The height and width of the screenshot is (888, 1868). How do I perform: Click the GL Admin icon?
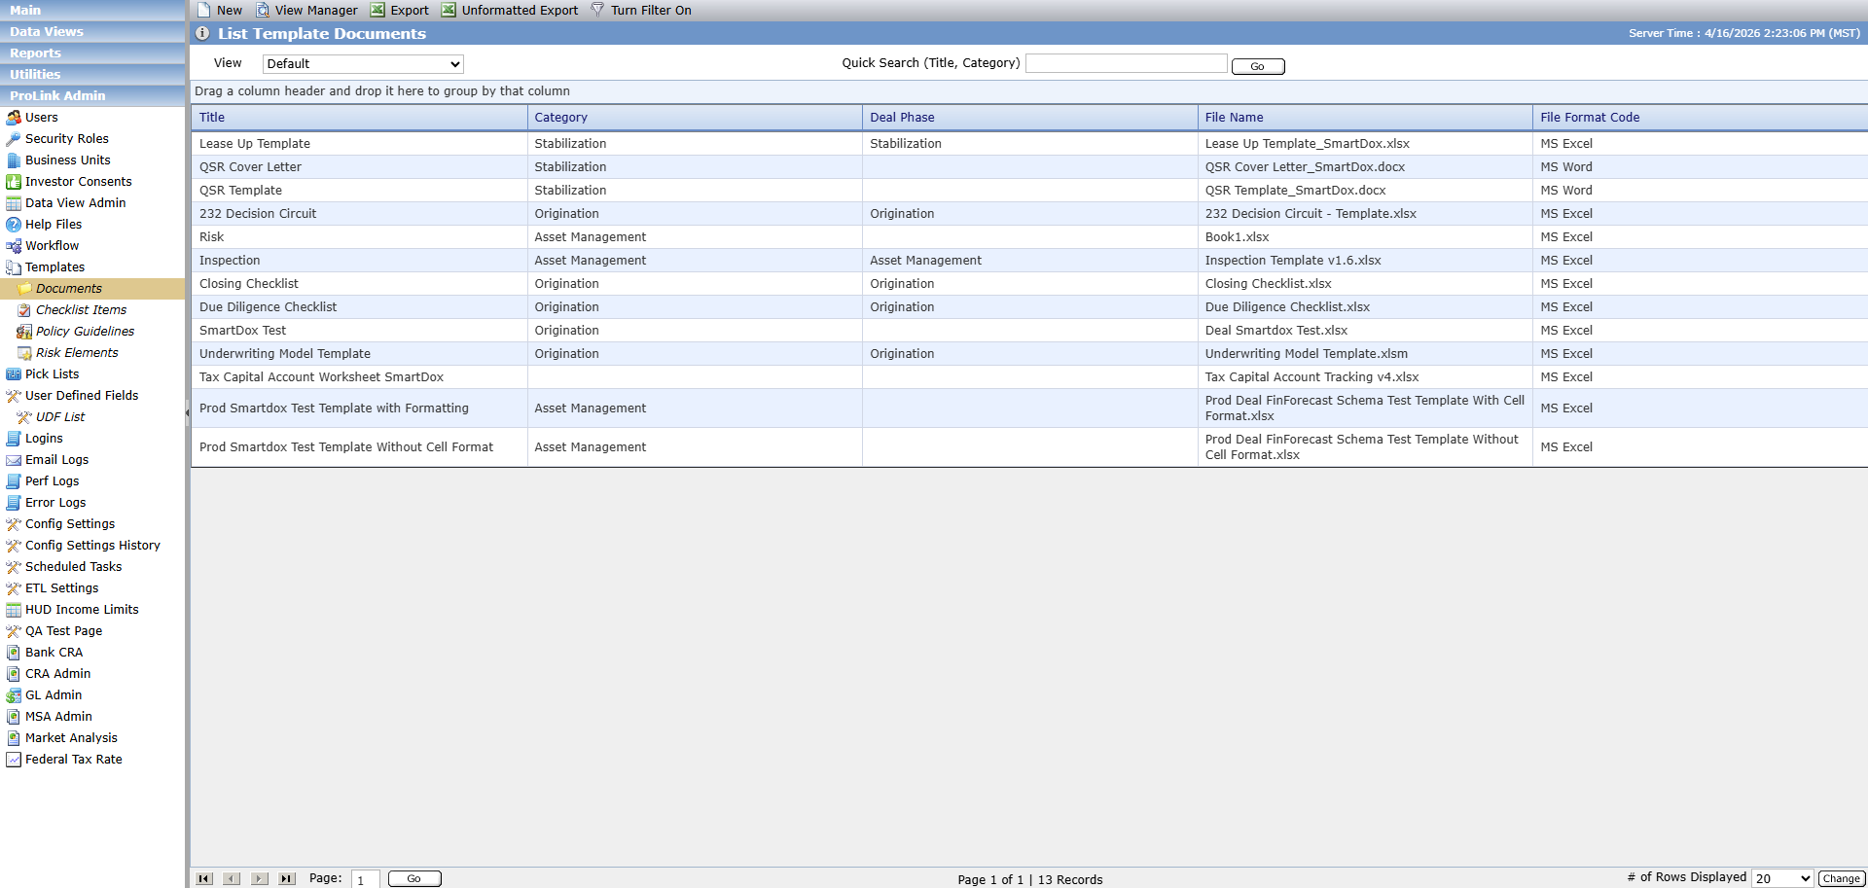(x=14, y=695)
